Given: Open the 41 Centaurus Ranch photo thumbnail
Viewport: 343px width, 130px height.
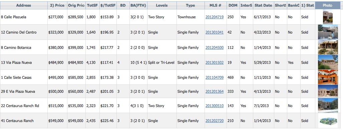Looking at the screenshot, I should point(328,121).
